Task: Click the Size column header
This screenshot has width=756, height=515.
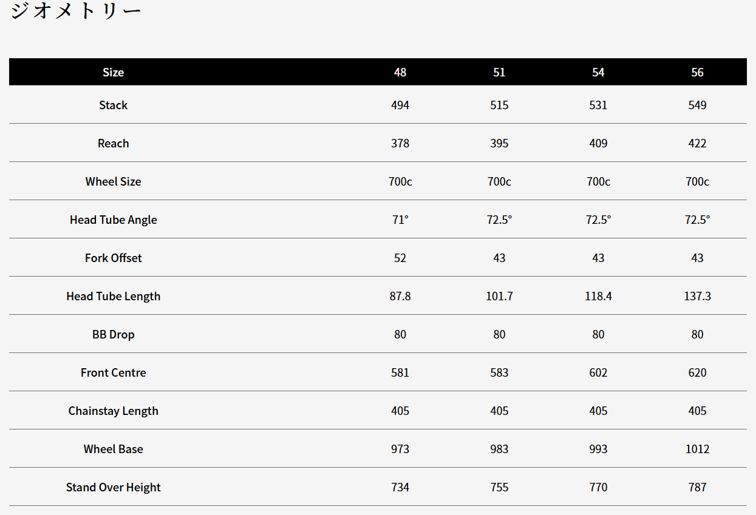Action: [x=113, y=72]
